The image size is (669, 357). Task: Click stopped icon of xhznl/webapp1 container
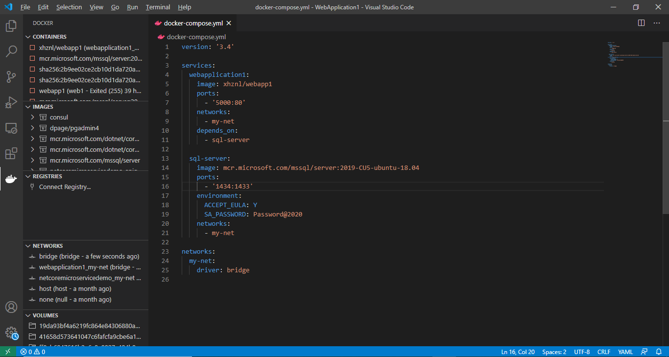click(32, 48)
